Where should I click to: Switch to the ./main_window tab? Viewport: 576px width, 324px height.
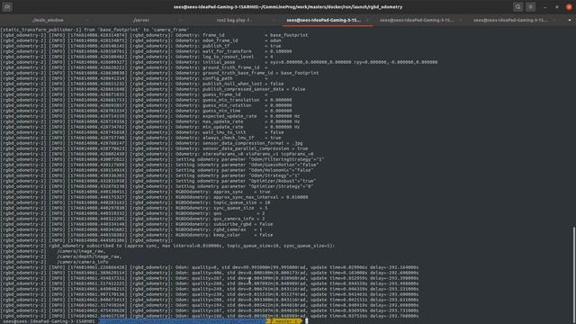click(48, 20)
